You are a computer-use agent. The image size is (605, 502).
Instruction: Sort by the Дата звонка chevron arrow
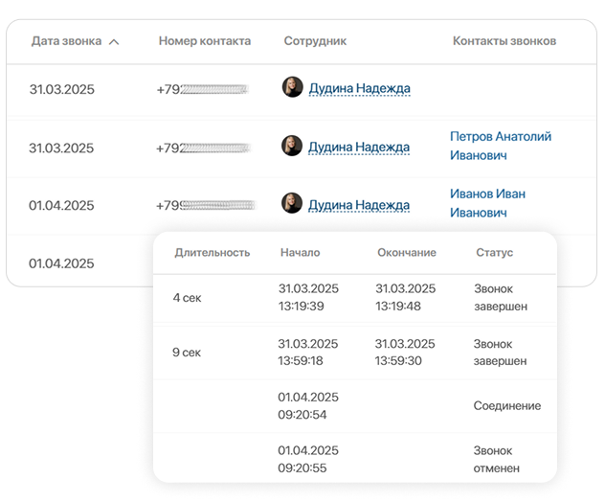(x=114, y=42)
